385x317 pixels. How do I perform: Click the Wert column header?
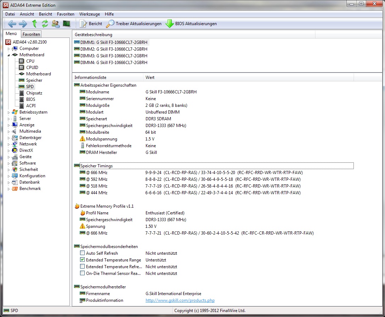tap(248, 77)
